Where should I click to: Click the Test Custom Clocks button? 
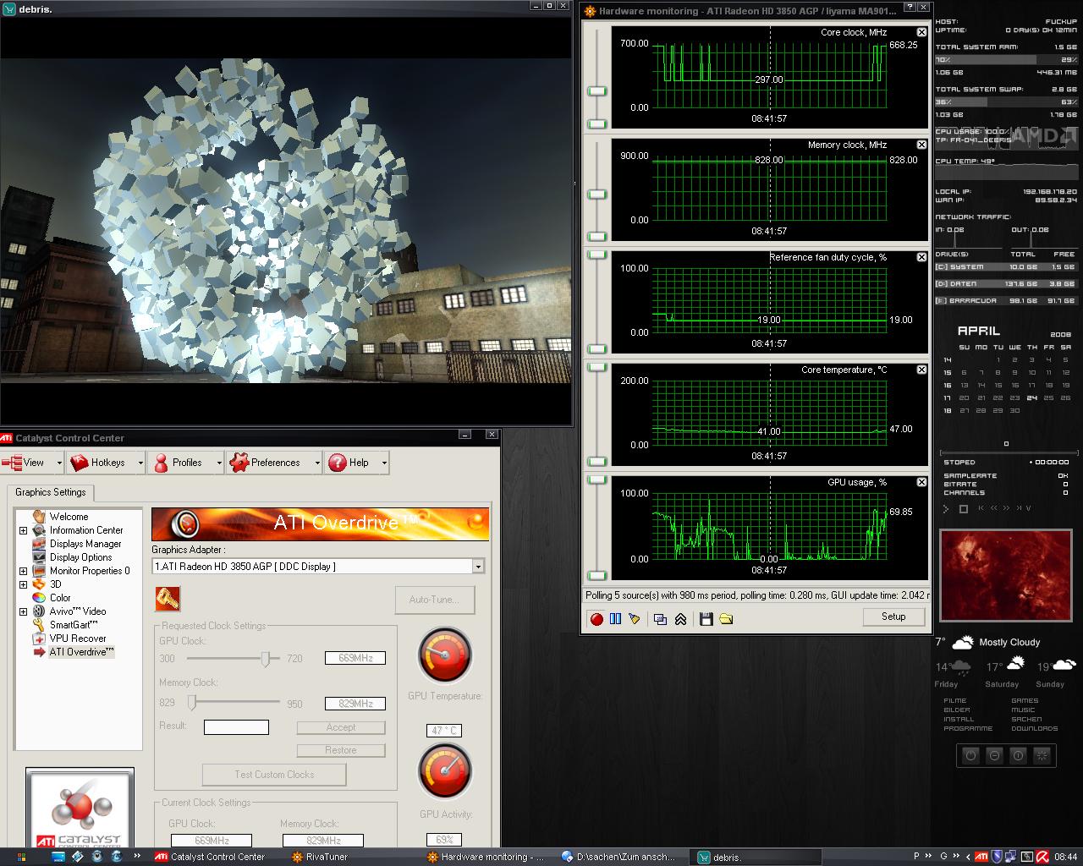(x=274, y=775)
